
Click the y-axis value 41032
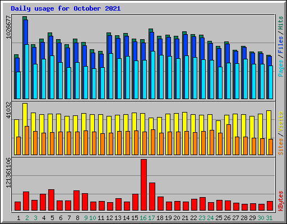(x=8, y=110)
